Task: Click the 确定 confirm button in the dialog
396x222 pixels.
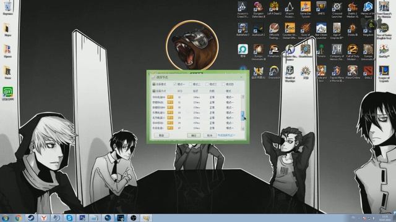Action: click(194, 136)
